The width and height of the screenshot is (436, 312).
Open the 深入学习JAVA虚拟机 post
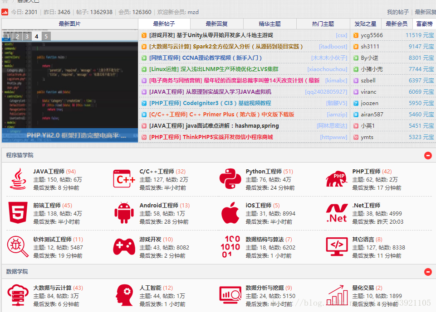(x=210, y=92)
